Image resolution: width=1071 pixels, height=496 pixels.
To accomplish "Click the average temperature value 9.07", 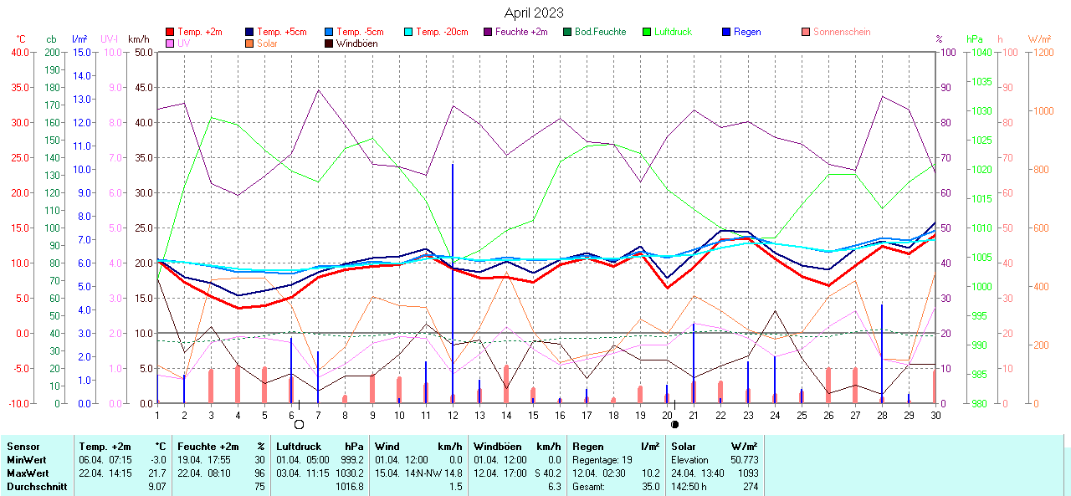I will 156,487.
